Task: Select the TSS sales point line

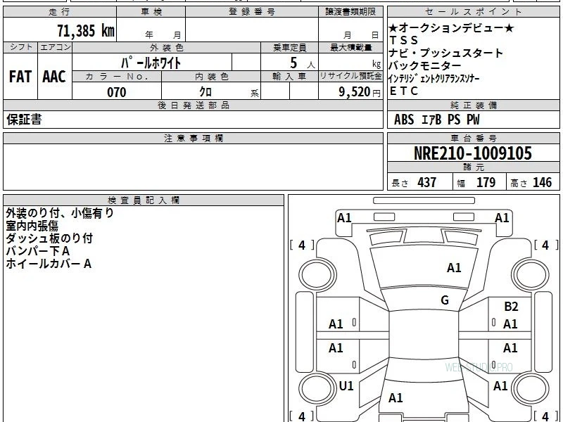Action: [x=403, y=40]
